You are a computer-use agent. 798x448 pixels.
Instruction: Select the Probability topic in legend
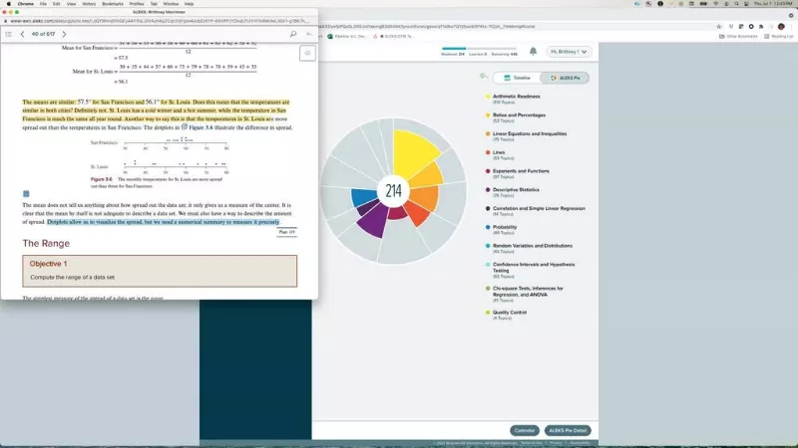click(505, 227)
